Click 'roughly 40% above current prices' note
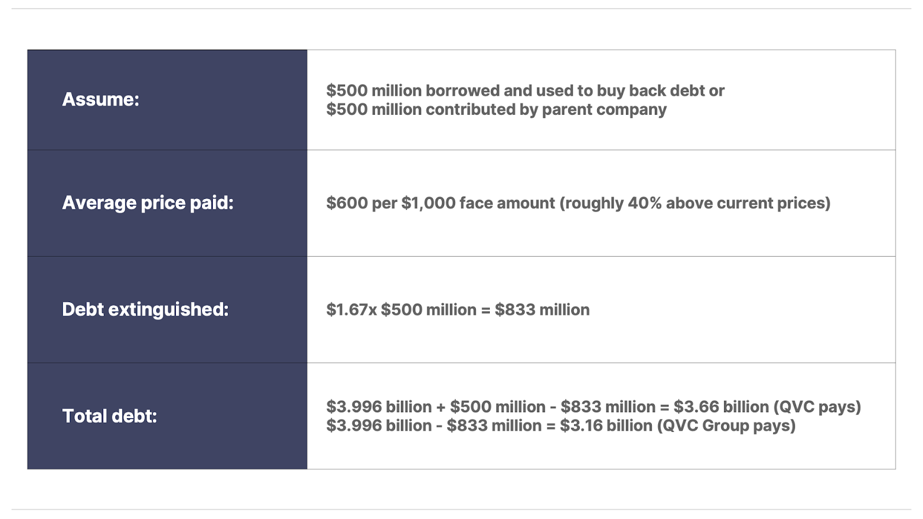 point(695,203)
